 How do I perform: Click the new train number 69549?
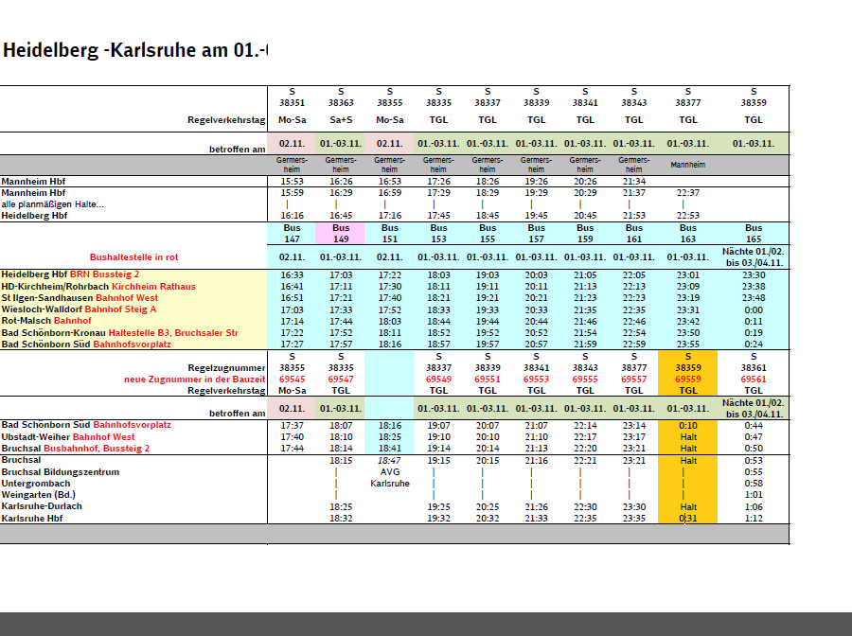tap(438, 380)
